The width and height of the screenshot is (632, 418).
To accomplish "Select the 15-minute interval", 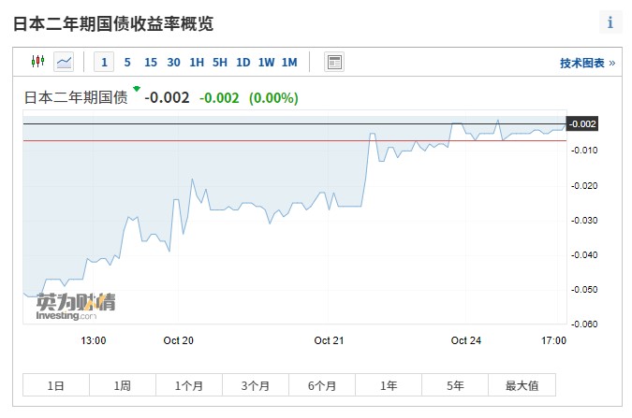I will coord(150,63).
